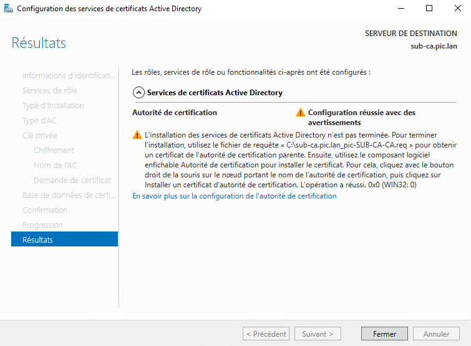Maximize the configuration wizard window
Image resolution: width=471 pixels, height=346 pixels.
point(429,8)
